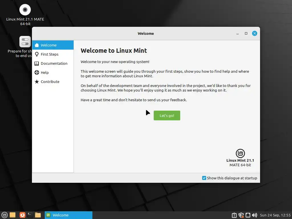Open the Terminal from the panel
Screen dimensions: 292x219
30,215
